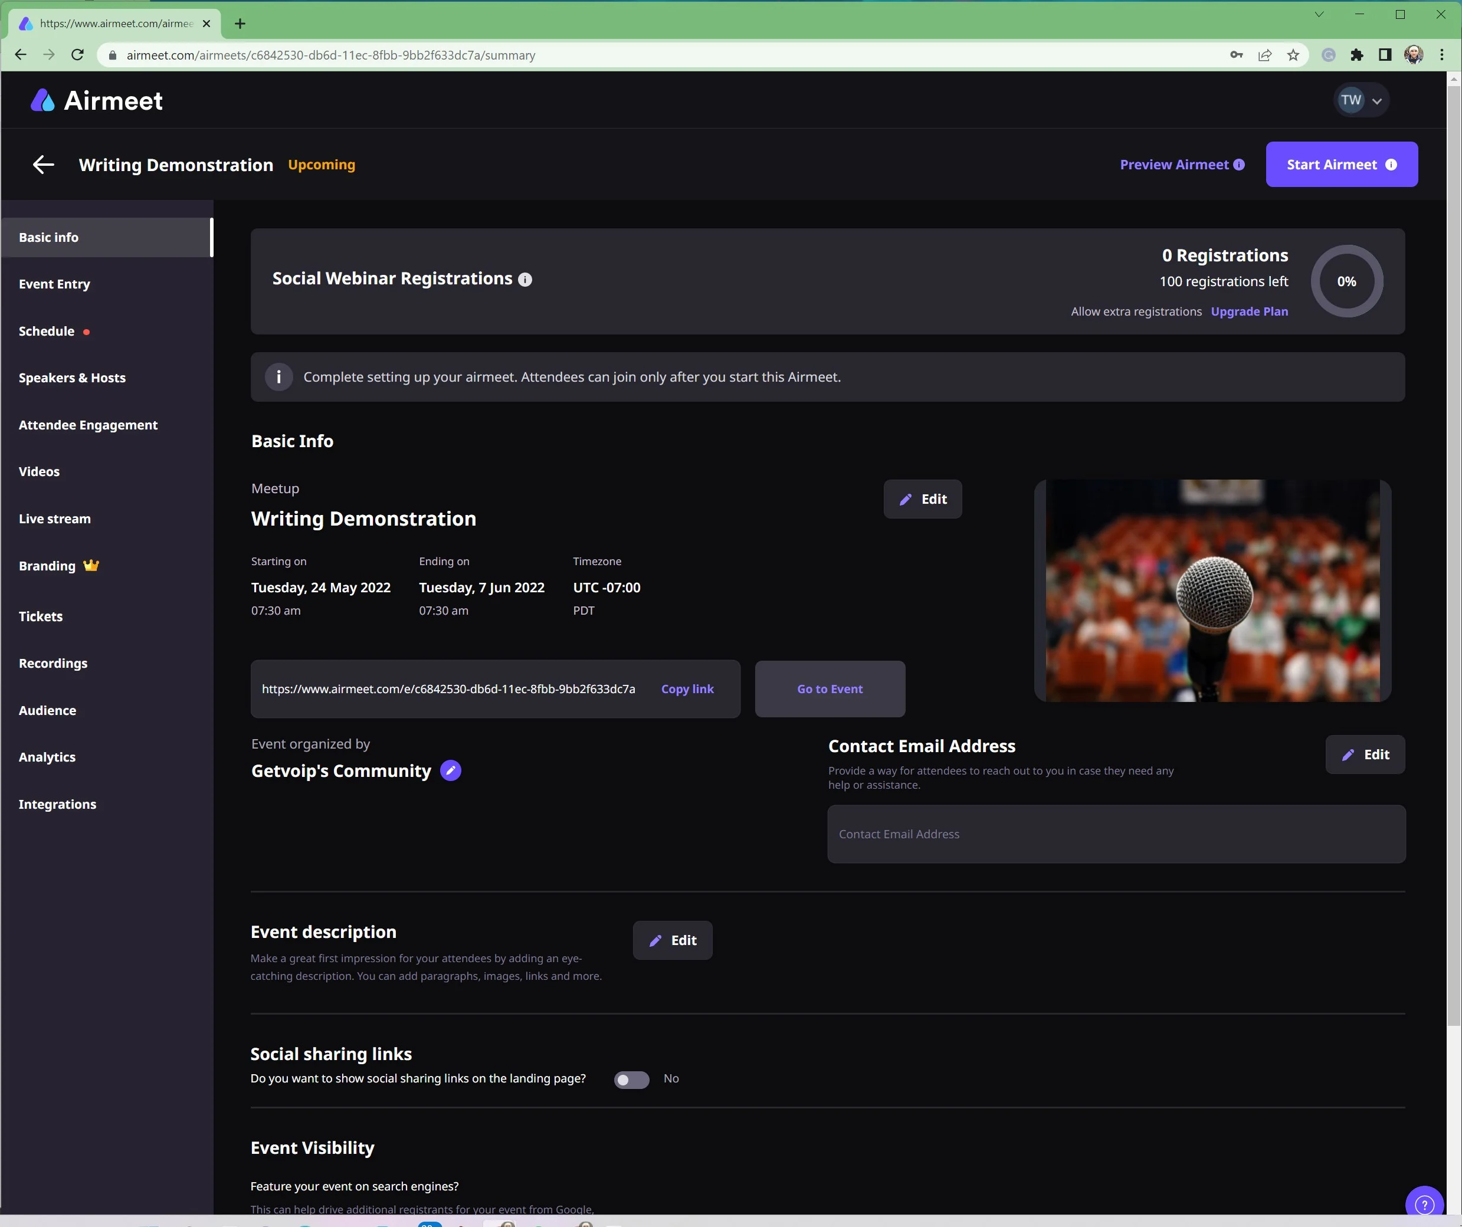
Task: Click the Go to Event link button
Action: coord(830,689)
